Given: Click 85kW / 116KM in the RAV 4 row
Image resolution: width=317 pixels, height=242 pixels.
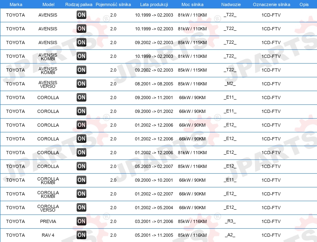Looking at the screenshot, I should [192, 235].
